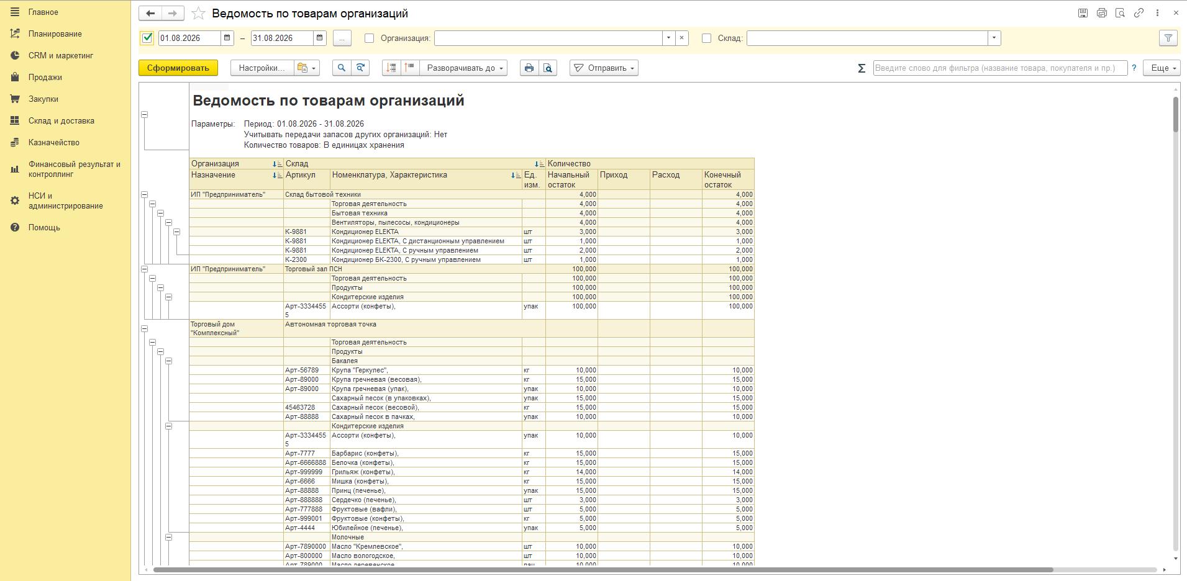Click the preview icon in the title bar
1187x581 pixels.
point(1121,13)
